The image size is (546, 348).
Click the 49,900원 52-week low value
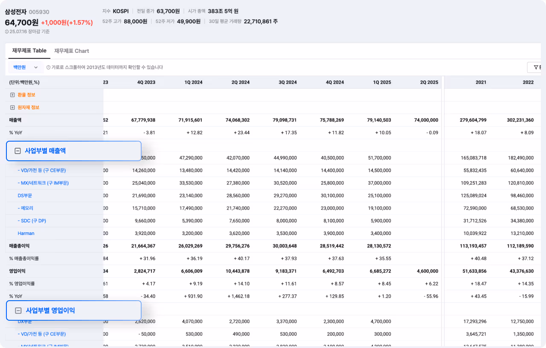(x=189, y=21)
